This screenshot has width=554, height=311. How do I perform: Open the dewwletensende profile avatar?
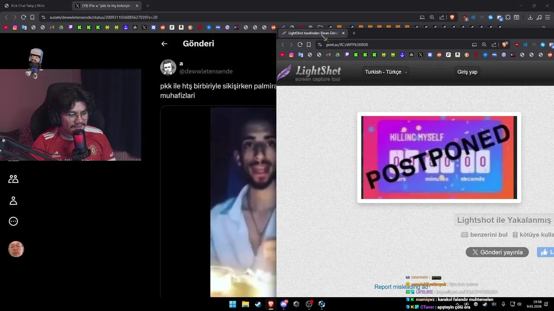click(x=168, y=67)
